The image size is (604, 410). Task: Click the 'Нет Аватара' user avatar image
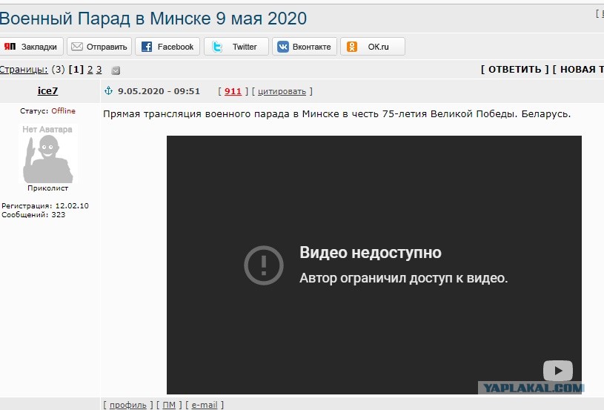tap(48, 153)
